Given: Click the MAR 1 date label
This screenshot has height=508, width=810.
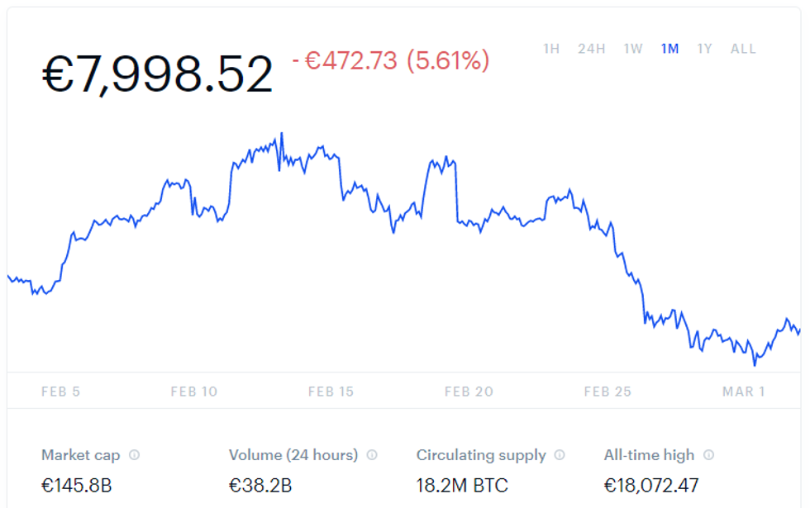Looking at the screenshot, I should [x=744, y=392].
